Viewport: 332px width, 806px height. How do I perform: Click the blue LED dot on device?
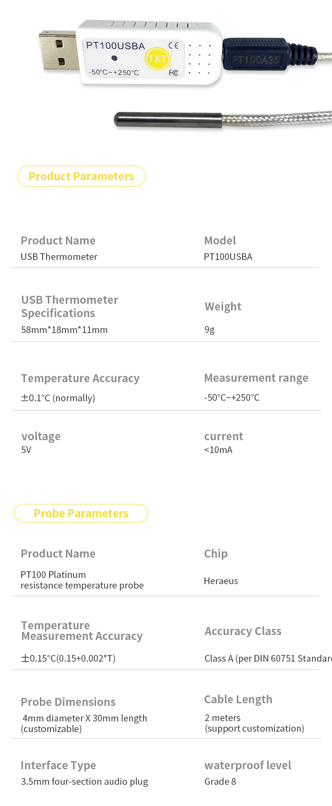point(114,58)
